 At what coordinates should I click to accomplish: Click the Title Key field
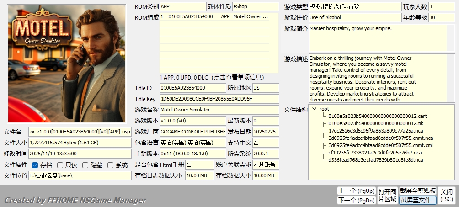click(x=219, y=99)
